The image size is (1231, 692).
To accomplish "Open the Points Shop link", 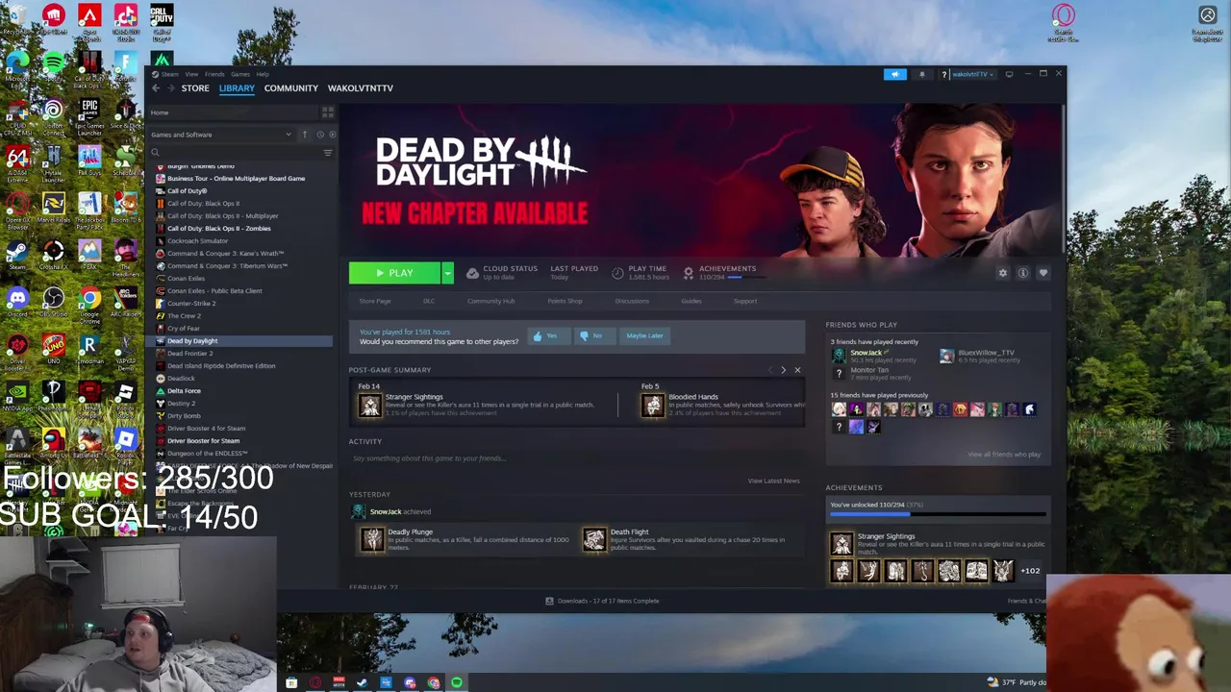I will [x=565, y=301].
